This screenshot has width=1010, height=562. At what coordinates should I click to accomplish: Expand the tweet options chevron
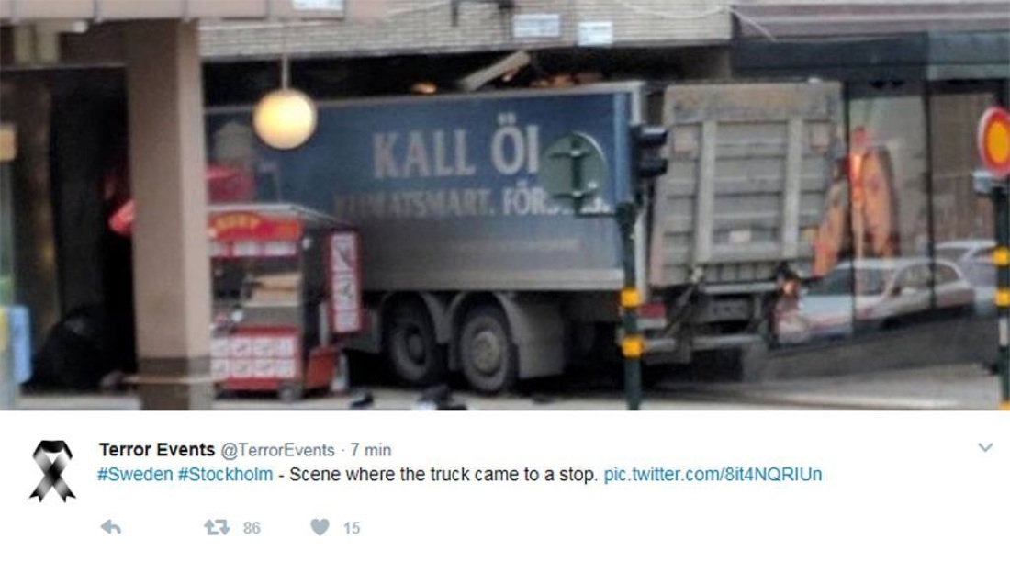pos(985,447)
